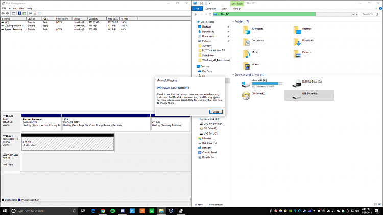Open address bar history dropdown
Screen dimensions: 383x215
(x=353, y=14)
